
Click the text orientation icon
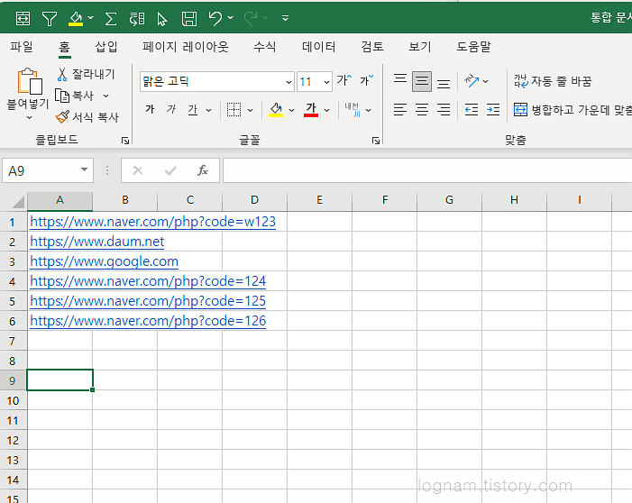472,80
